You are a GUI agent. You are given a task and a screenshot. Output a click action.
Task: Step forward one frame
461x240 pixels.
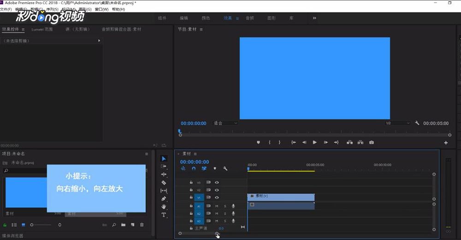tap(326, 142)
